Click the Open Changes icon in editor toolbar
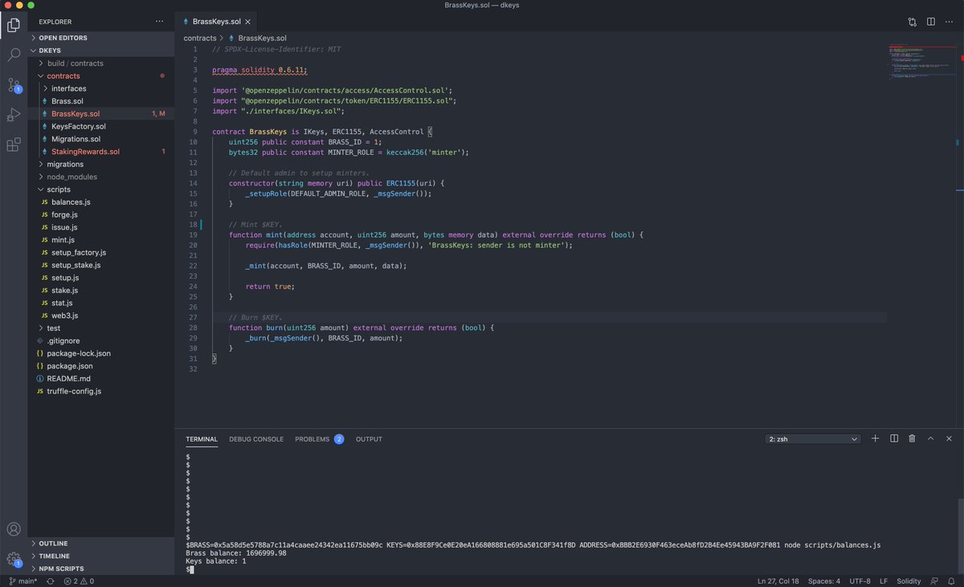This screenshot has height=587, width=964. click(913, 22)
